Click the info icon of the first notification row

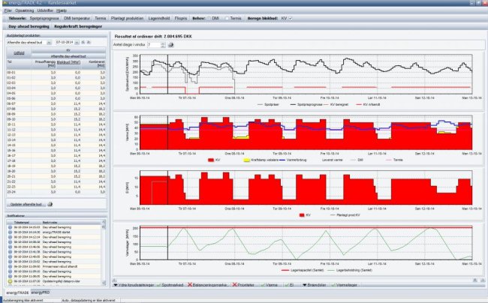[9, 226]
